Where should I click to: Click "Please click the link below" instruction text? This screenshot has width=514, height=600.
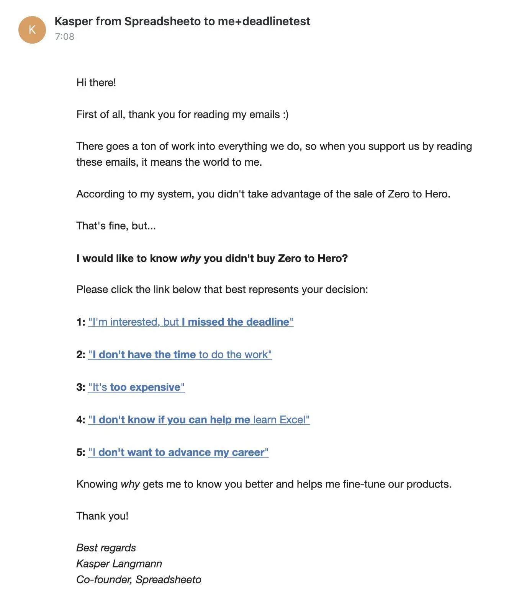(222, 290)
